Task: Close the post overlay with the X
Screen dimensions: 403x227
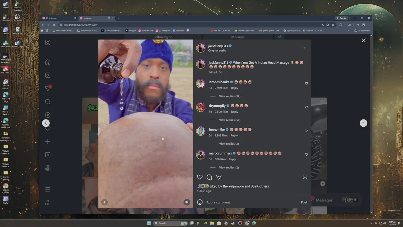Action: tap(364, 40)
